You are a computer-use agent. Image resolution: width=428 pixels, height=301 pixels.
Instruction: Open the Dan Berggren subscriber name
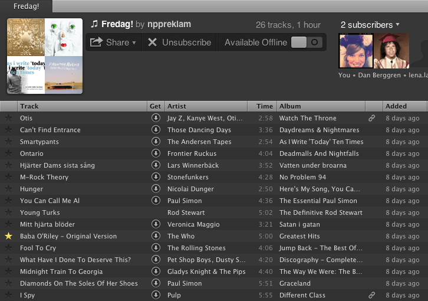(x=380, y=75)
